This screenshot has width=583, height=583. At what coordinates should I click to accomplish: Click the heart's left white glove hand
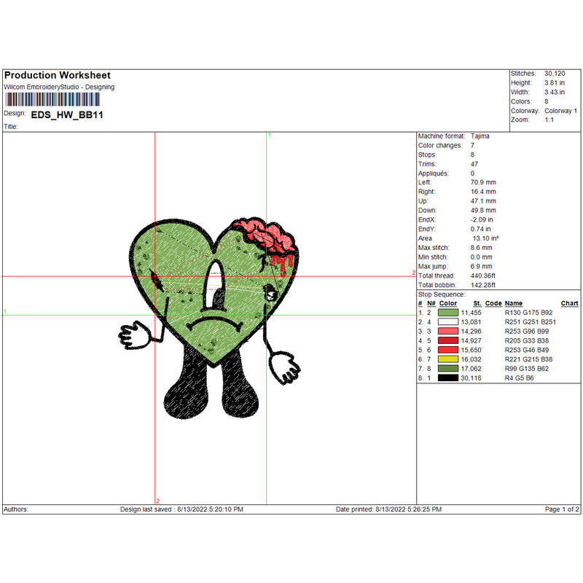(x=134, y=337)
